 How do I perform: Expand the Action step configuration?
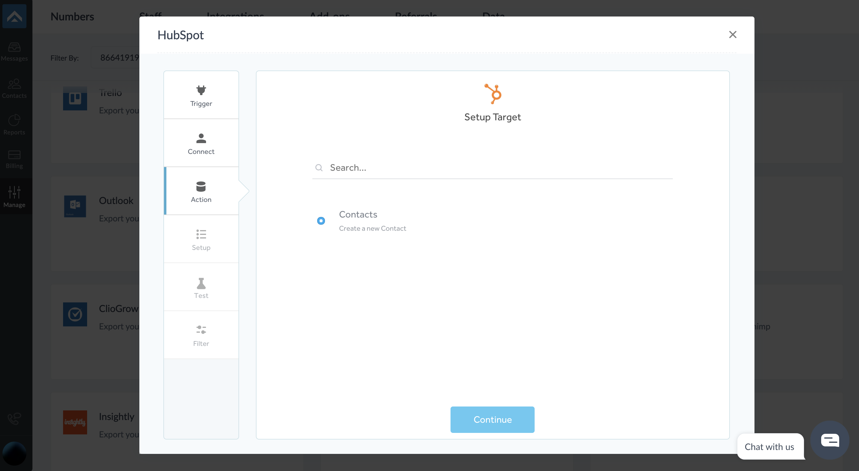point(202,191)
